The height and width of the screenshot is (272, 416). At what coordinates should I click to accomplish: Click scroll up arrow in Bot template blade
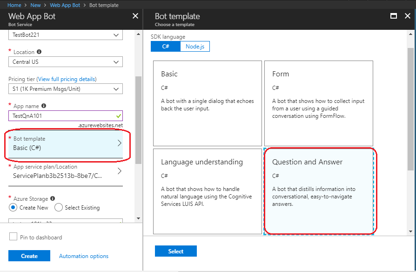click(410, 34)
